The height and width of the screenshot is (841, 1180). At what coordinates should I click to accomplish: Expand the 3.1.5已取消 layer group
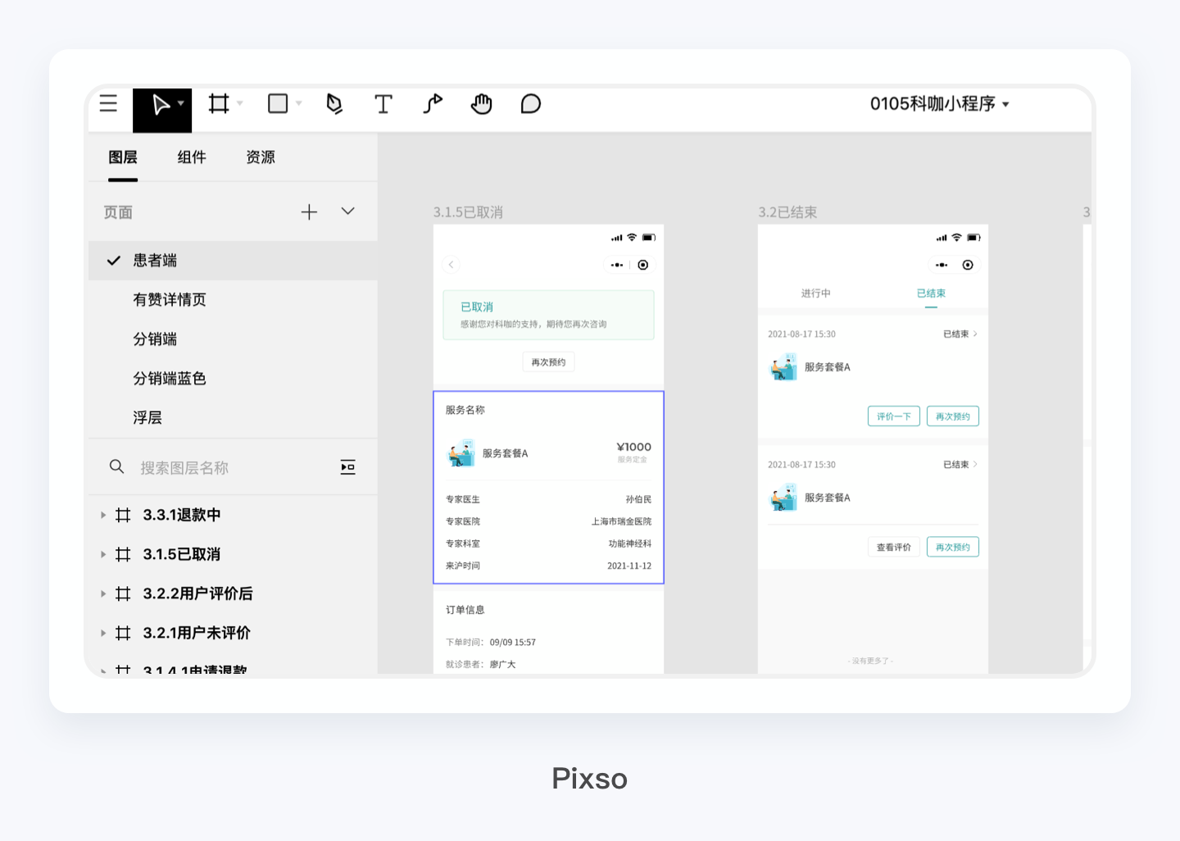point(103,554)
